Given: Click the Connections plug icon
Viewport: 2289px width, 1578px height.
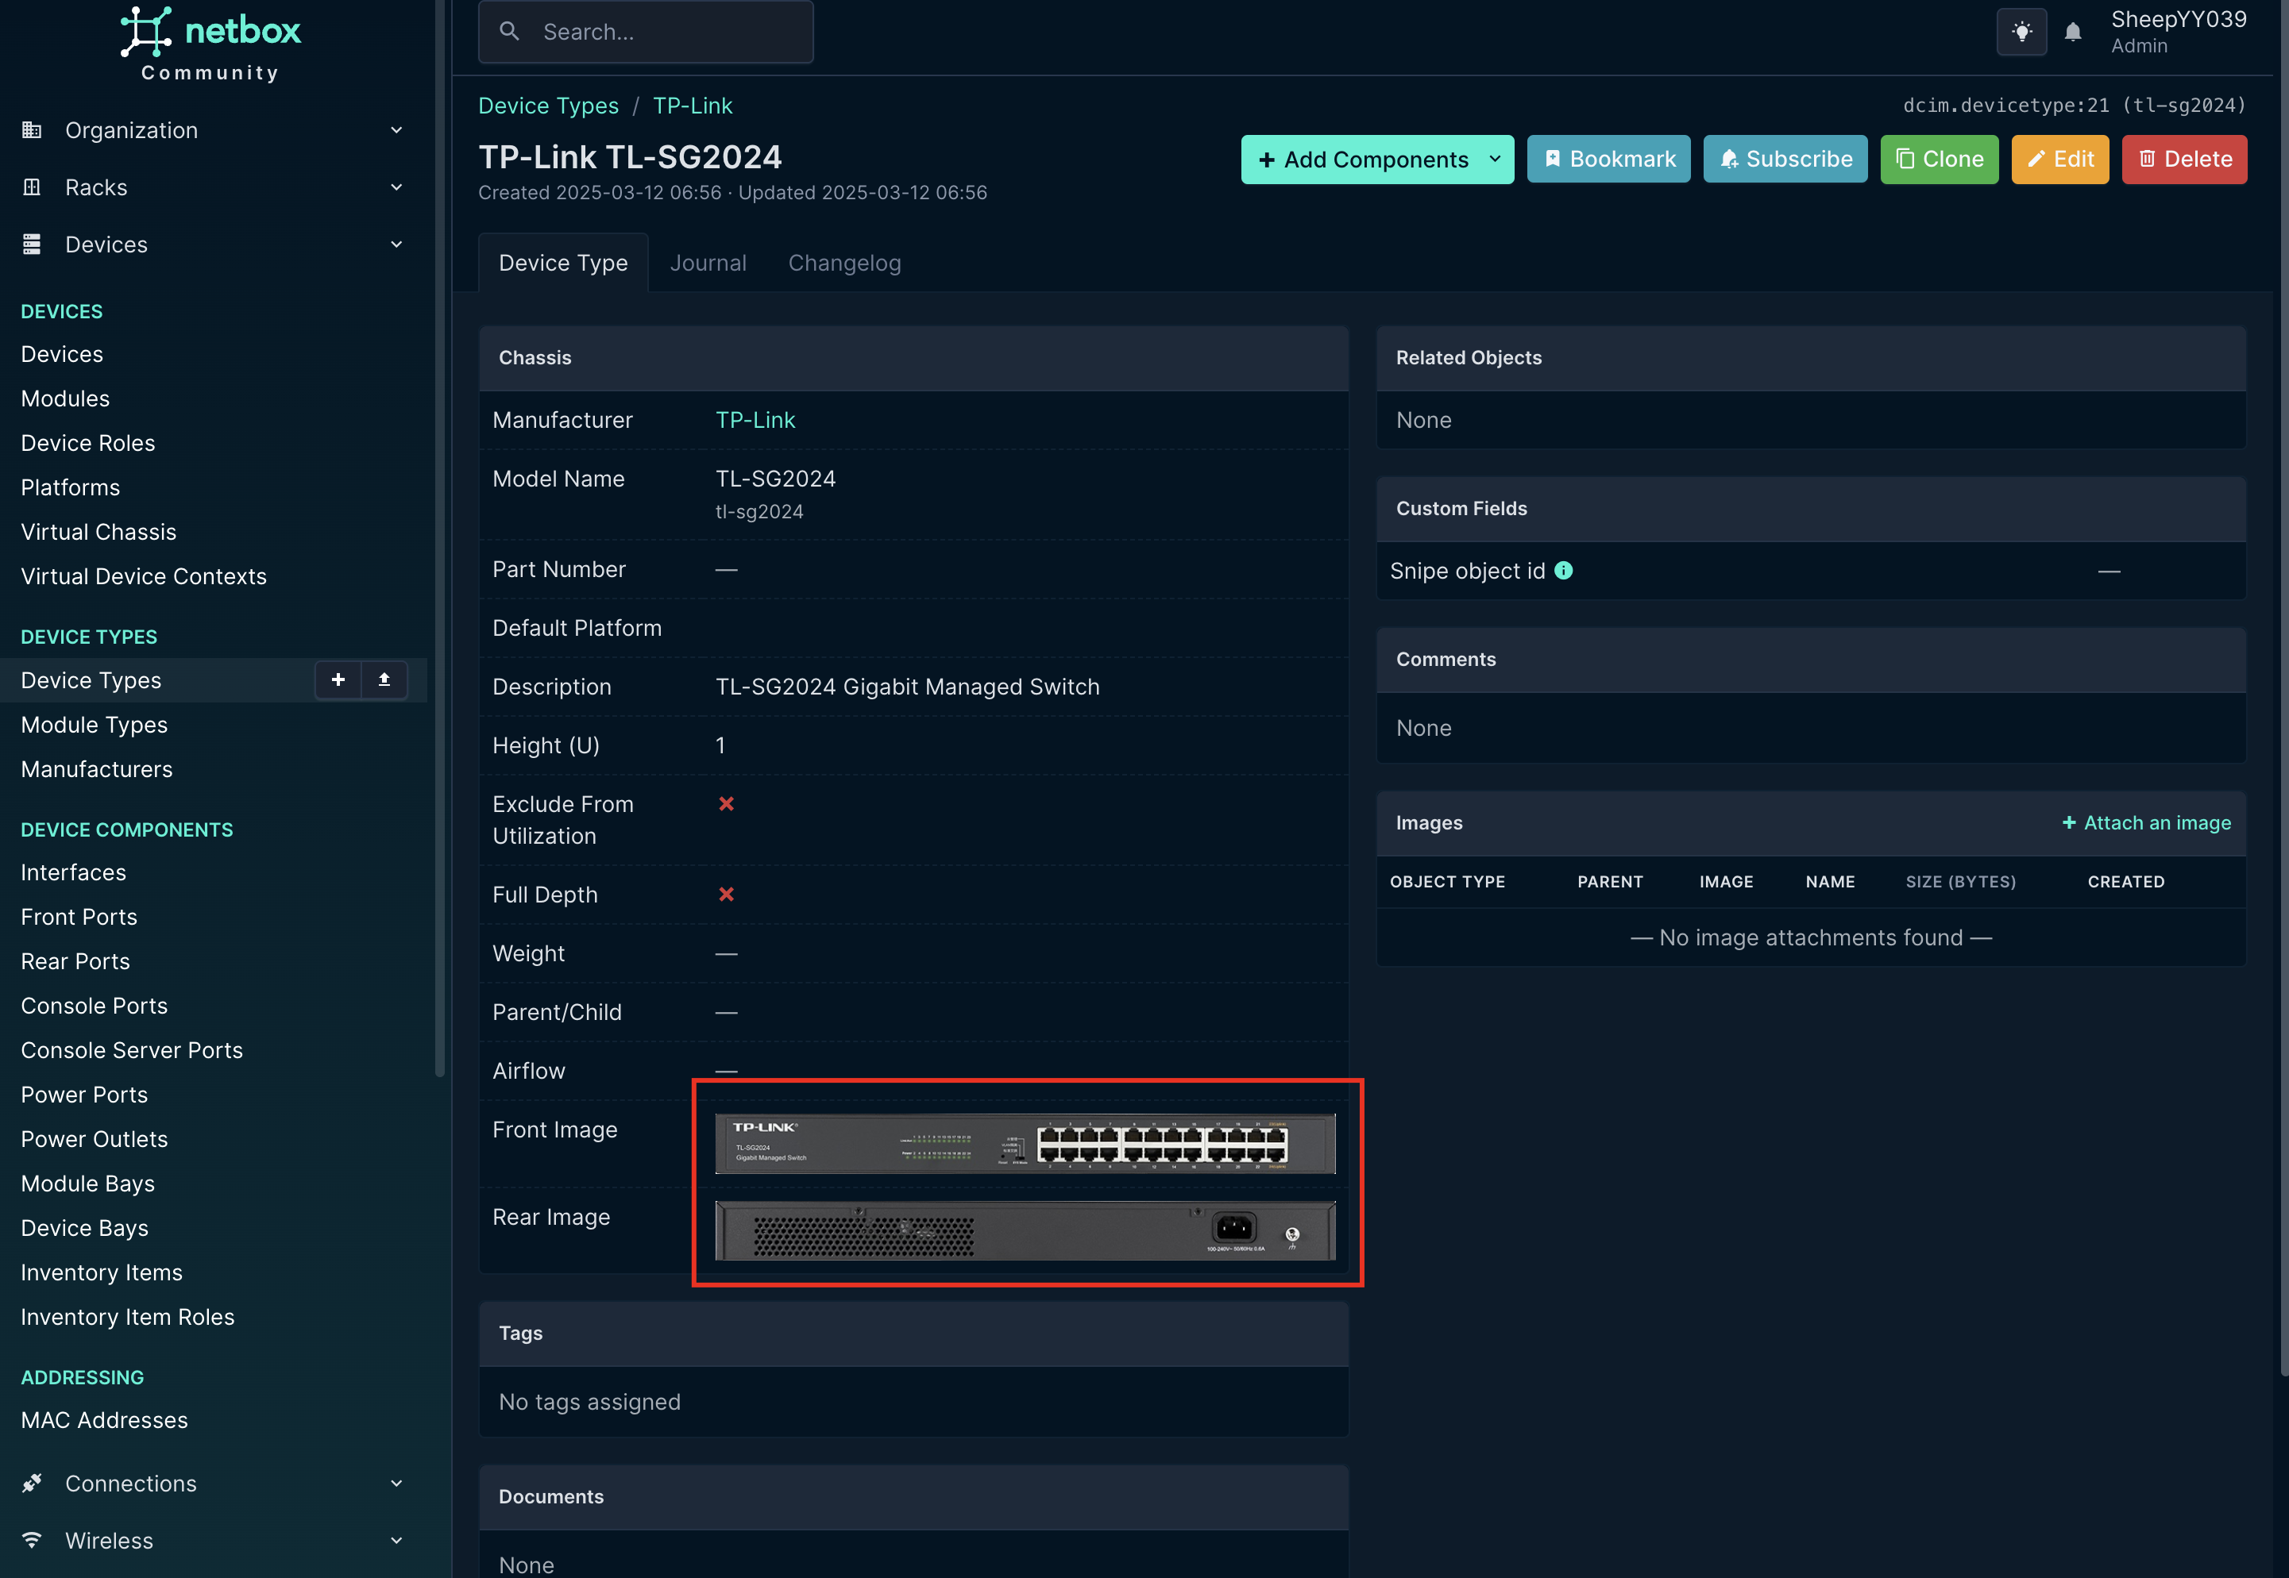Looking at the screenshot, I should point(32,1483).
